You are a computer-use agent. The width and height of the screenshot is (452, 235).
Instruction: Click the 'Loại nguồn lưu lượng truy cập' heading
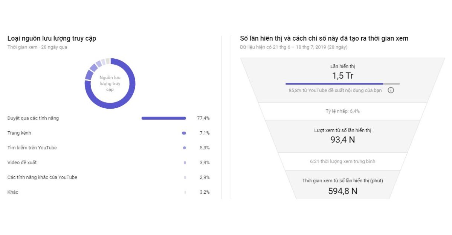click(52, 38)
